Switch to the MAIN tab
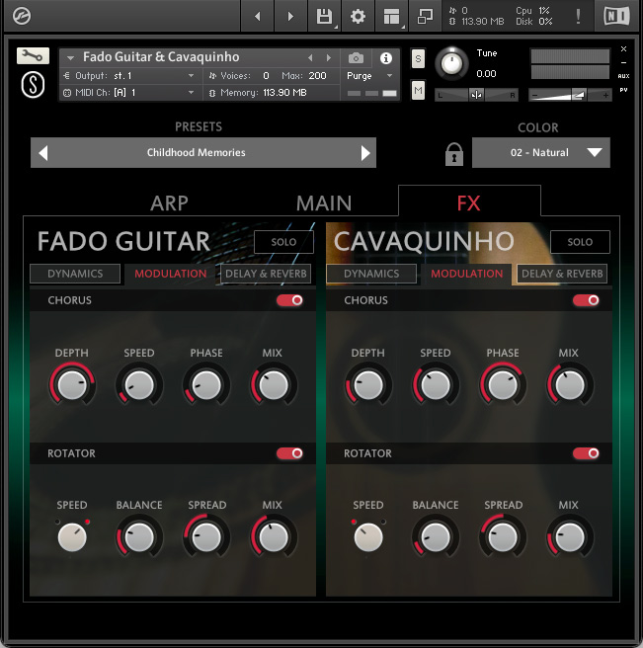643x648 pixels. click(324, 203)
